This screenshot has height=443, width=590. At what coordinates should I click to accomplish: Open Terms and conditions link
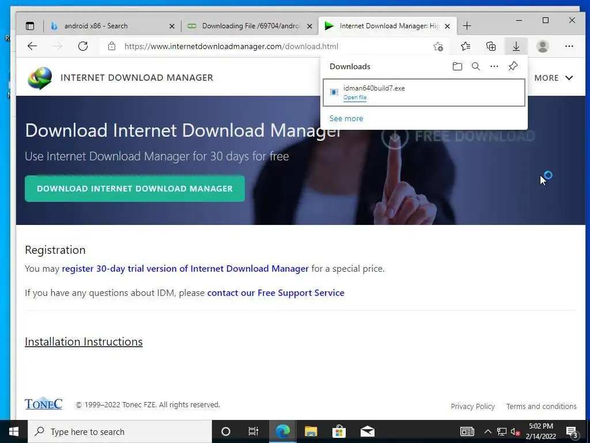coord(541,407)
